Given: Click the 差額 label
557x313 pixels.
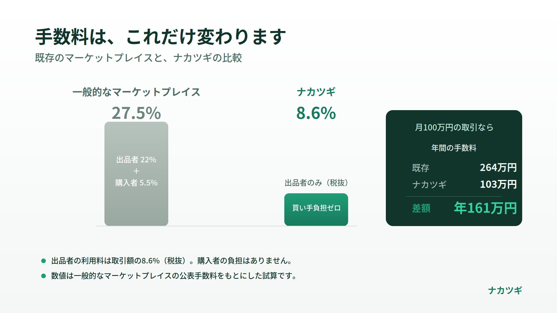Looking at the screenshot, I should 421,208.
